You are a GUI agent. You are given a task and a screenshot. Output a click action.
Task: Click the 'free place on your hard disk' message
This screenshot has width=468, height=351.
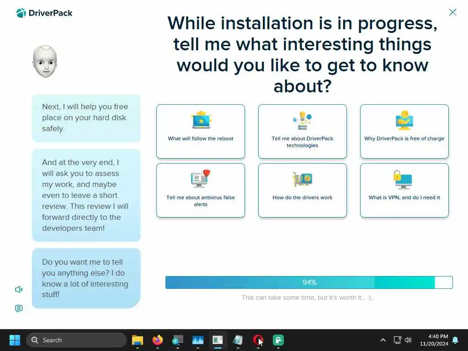click(x=86, y=118)
